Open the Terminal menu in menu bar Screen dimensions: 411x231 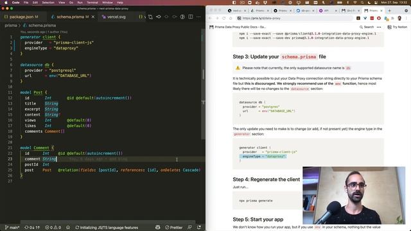click(x=92, y=3)
